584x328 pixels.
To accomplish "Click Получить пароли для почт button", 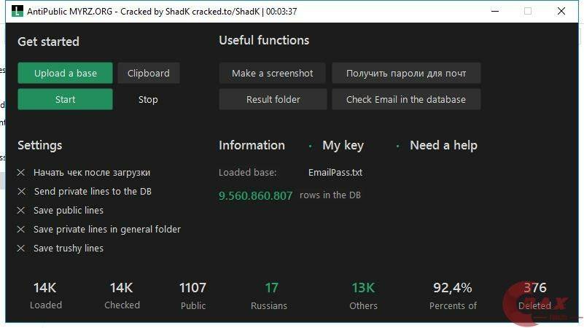I will [x=406, y=73].
